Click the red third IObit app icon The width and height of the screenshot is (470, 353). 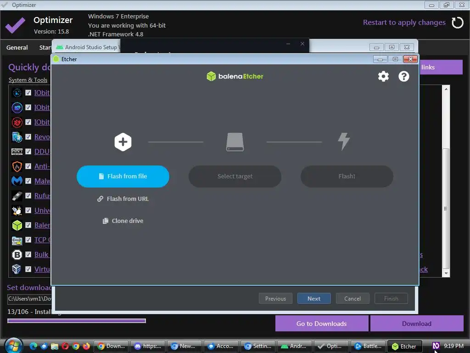17,122
